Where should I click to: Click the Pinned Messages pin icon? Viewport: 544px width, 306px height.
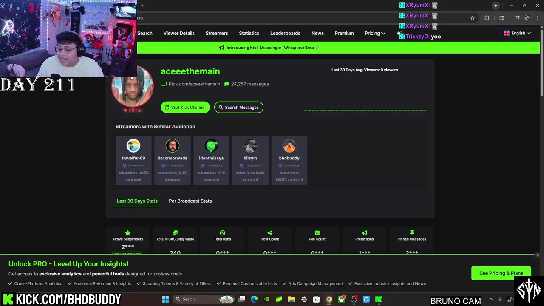pos(412,233)
